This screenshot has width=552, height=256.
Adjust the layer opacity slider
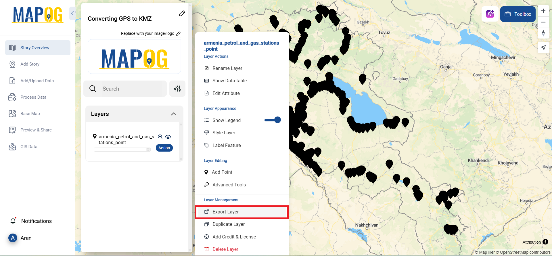[122, 150]
